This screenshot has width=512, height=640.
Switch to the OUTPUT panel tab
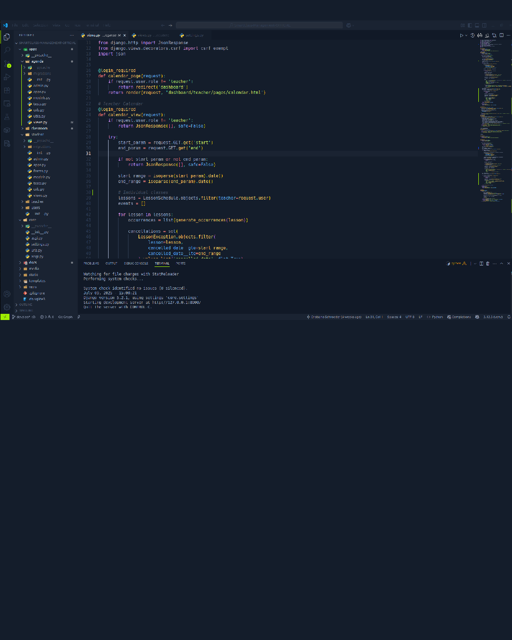[x=111, y=263]
